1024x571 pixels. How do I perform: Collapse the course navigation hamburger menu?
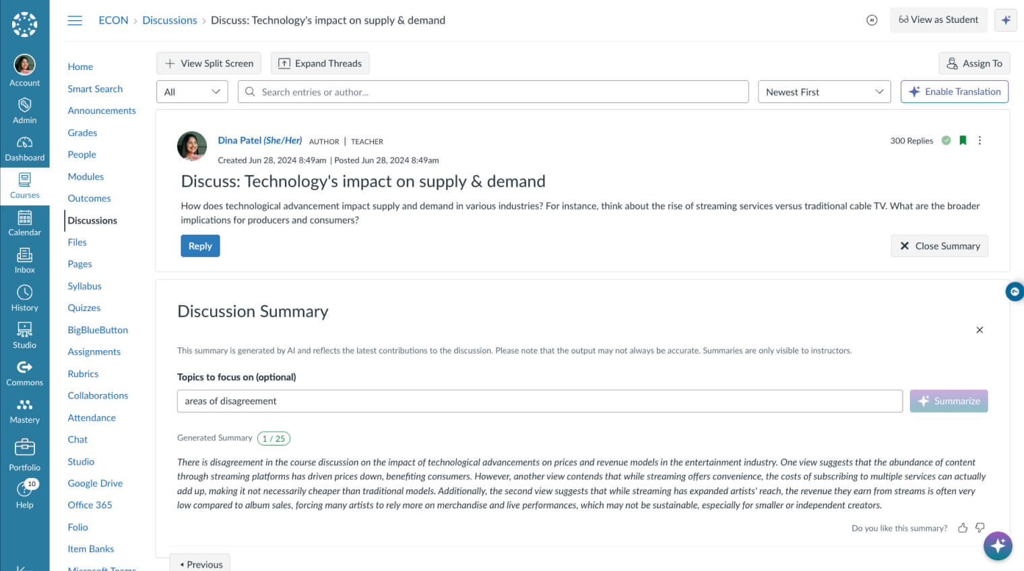point(75,20)
